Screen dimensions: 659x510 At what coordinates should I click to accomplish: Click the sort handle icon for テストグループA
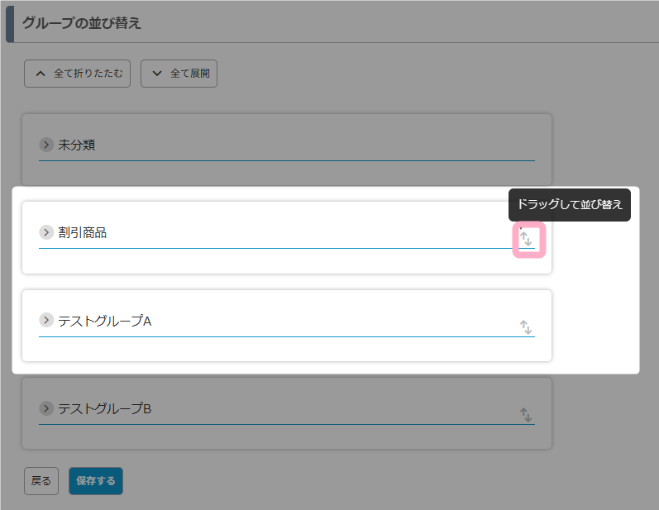point(526,326)
